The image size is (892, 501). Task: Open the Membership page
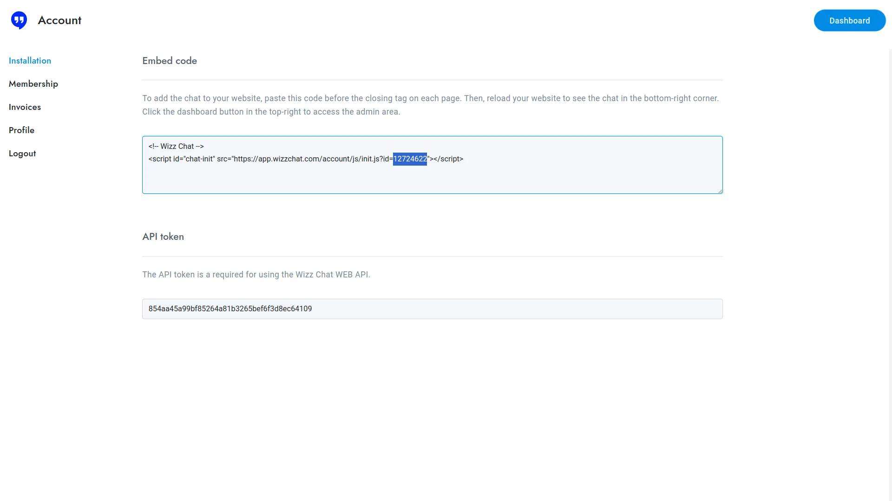point(33,84)
